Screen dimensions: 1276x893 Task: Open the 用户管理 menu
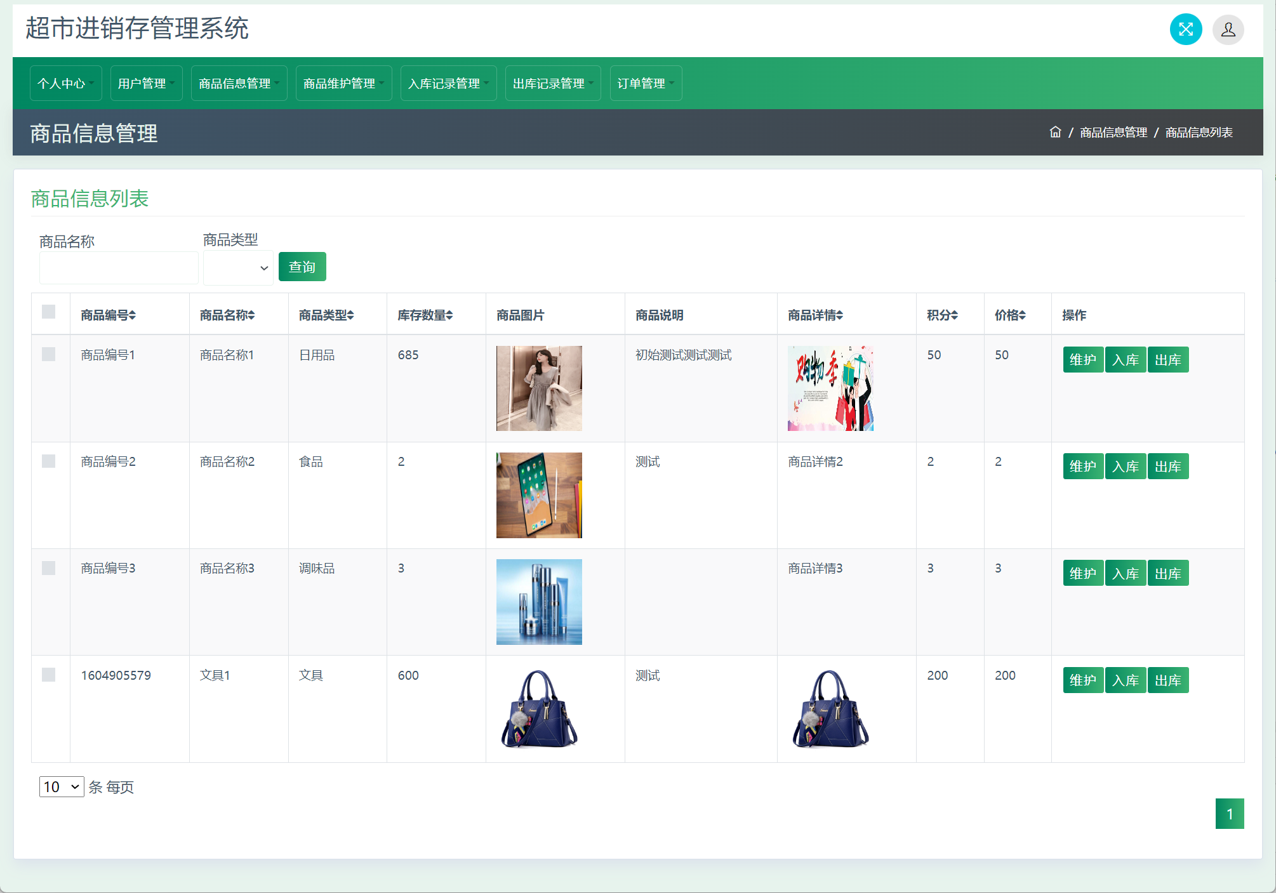[x=146, y=83]
